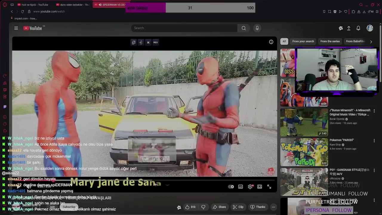View site security padlock info
The width and height of the screenshot is (382, 215).
coord(29,11)
